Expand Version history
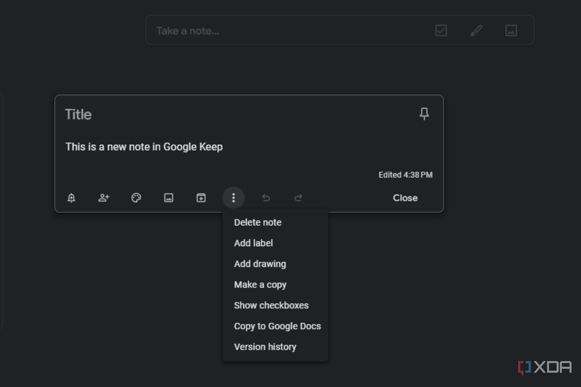Screen dimensions: 581x387 pyautogui.click(x=265, y=347)
